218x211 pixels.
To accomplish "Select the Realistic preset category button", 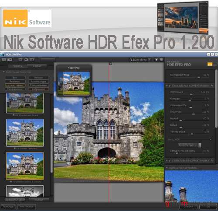I will [x=15, y=82].
